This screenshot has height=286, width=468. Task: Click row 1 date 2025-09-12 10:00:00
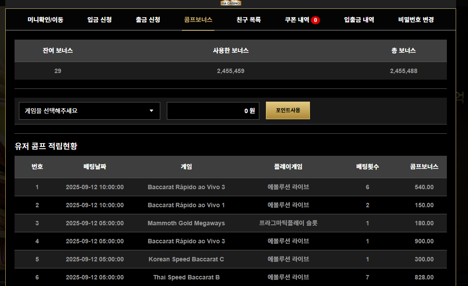pyautogui.click(x=95, y=187)
